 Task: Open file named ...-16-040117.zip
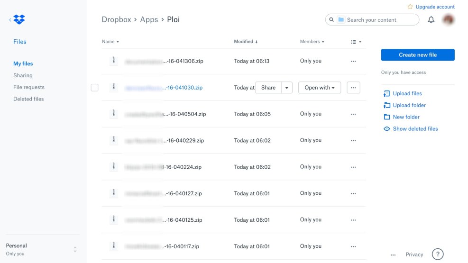[162, 246]
